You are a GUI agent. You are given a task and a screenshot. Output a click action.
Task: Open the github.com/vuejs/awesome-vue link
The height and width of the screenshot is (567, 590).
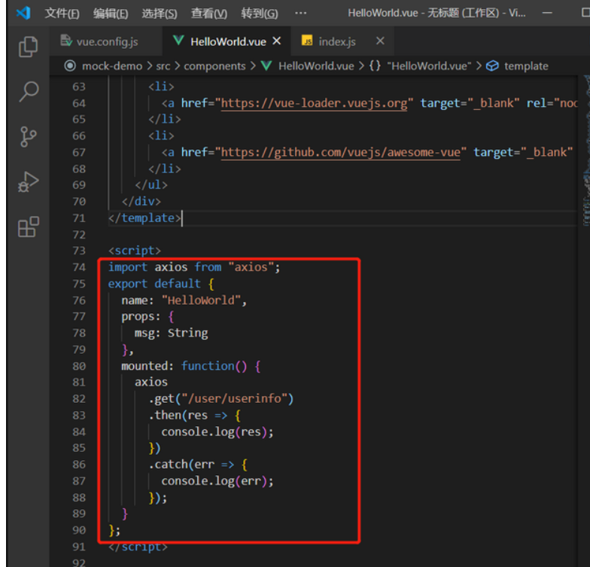point(340,152)
